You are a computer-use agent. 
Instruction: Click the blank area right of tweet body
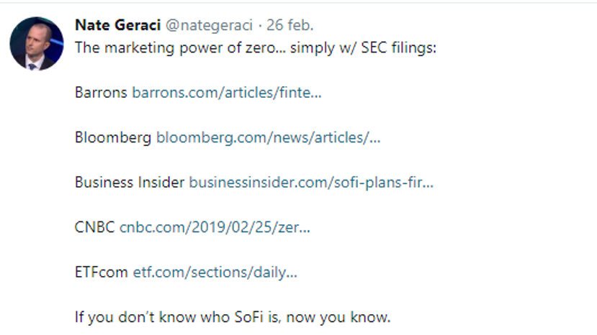514,183
